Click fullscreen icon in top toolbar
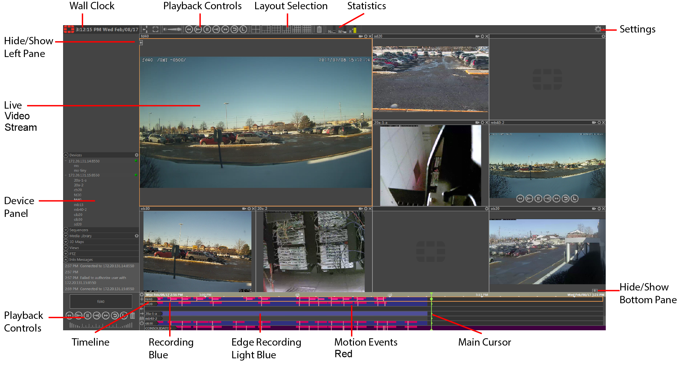This screenshot has height=365, width=677. 155,30
